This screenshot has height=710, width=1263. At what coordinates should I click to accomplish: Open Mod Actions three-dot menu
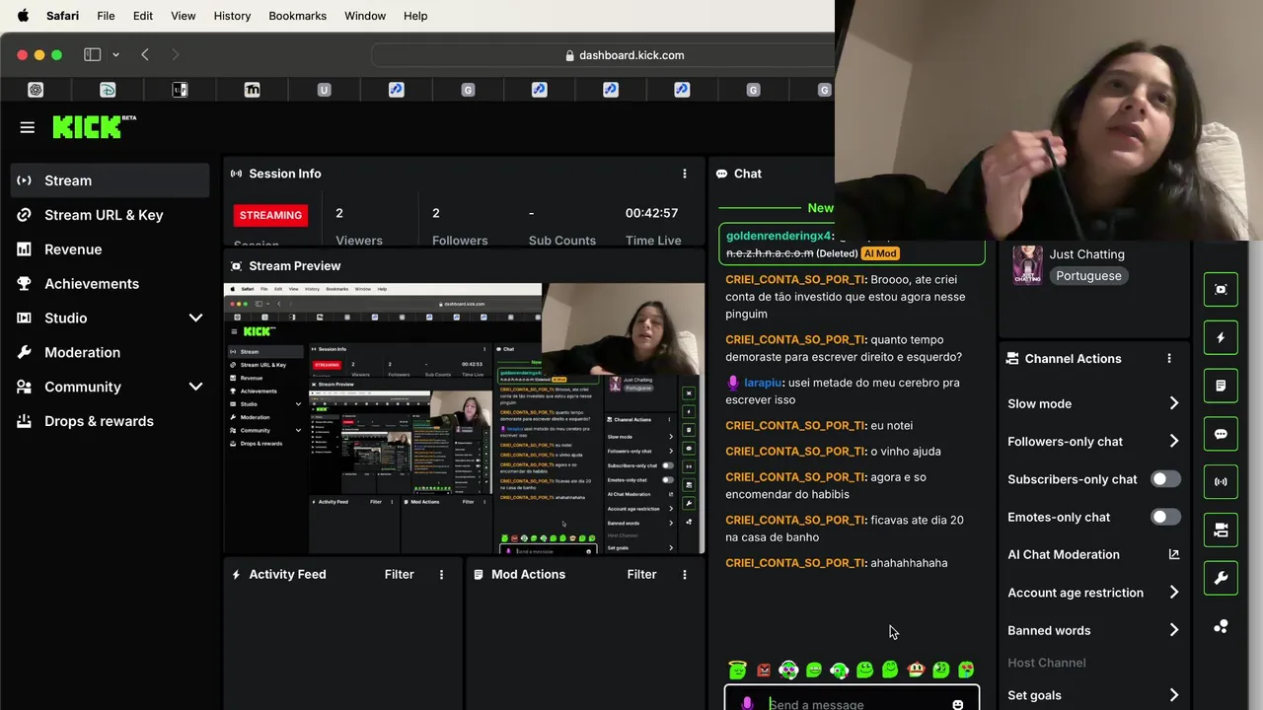tap(685, 574)
